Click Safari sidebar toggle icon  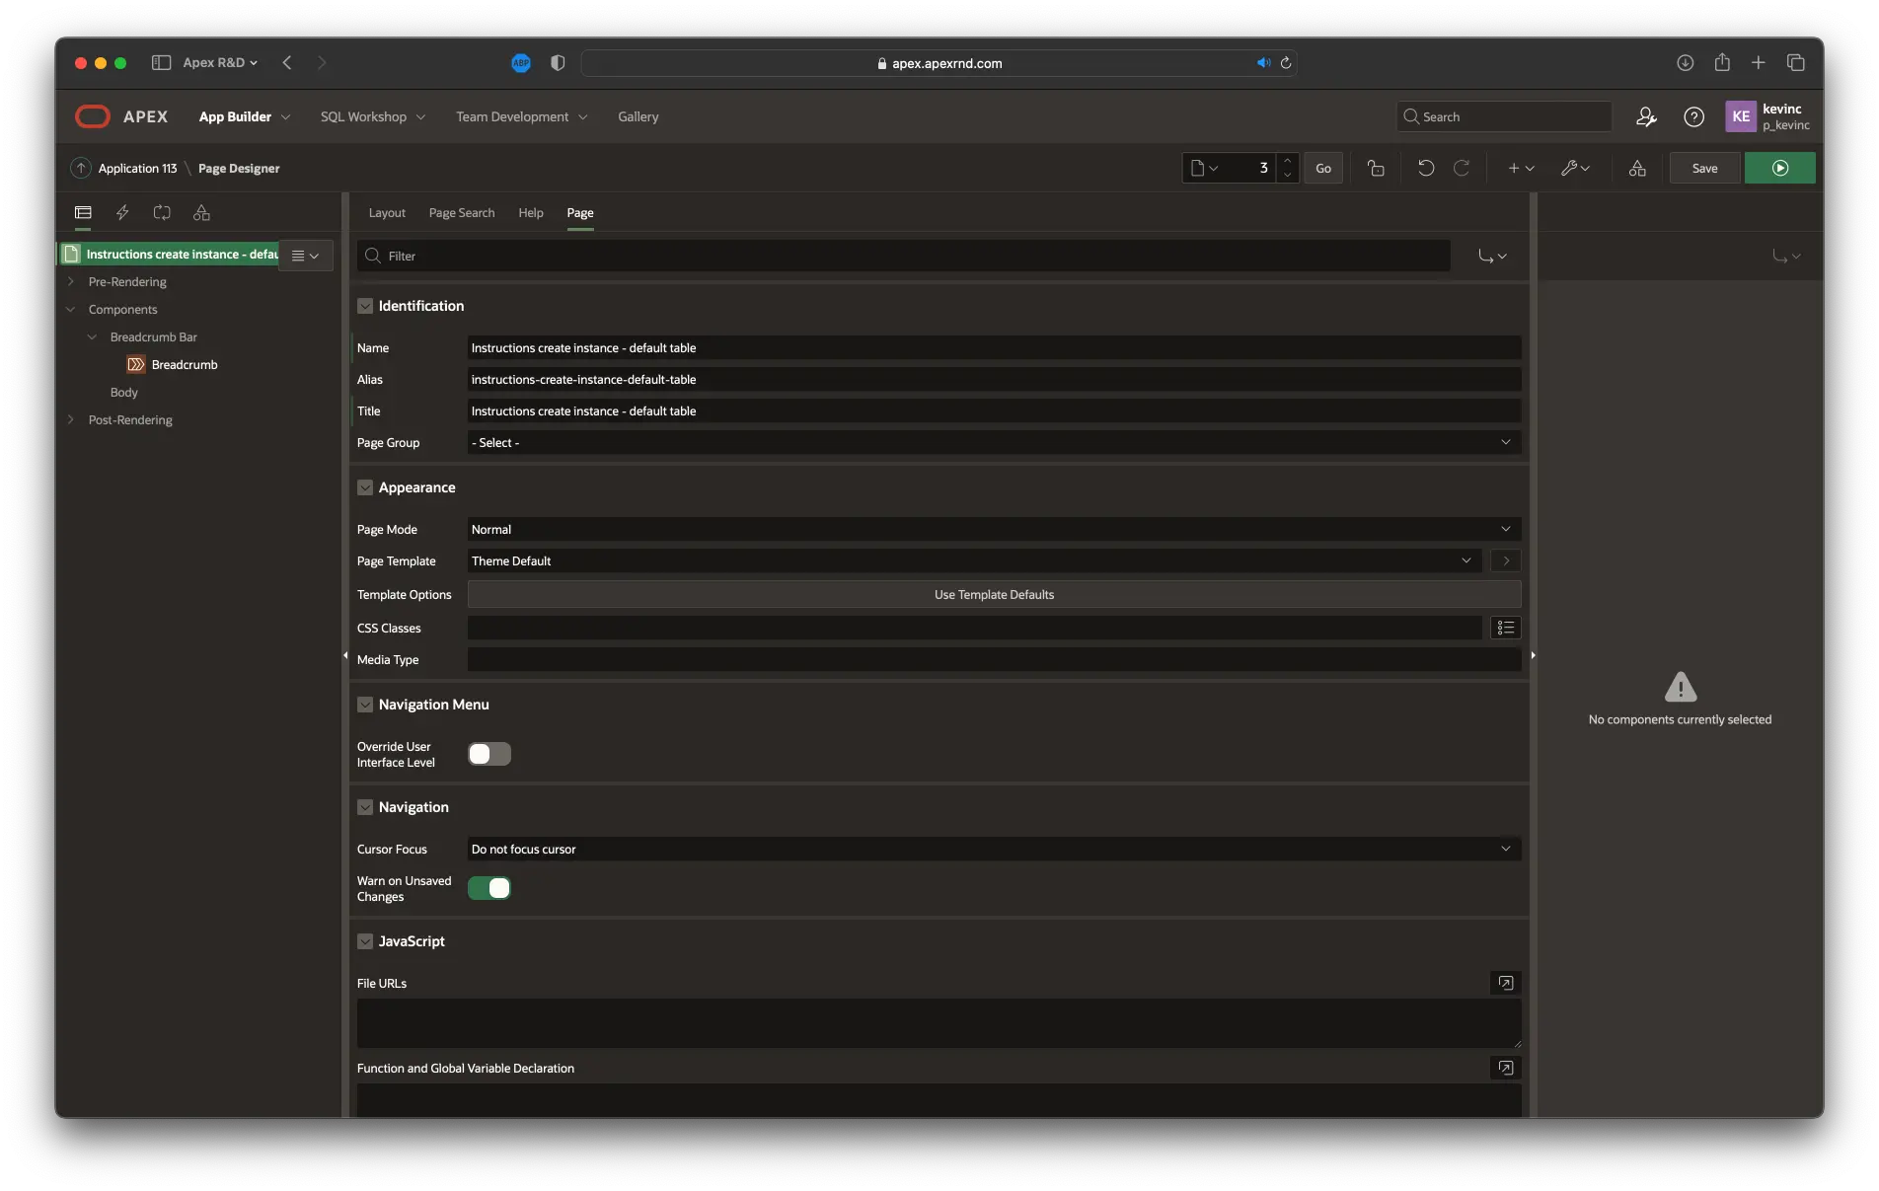(x=161, y=62)
